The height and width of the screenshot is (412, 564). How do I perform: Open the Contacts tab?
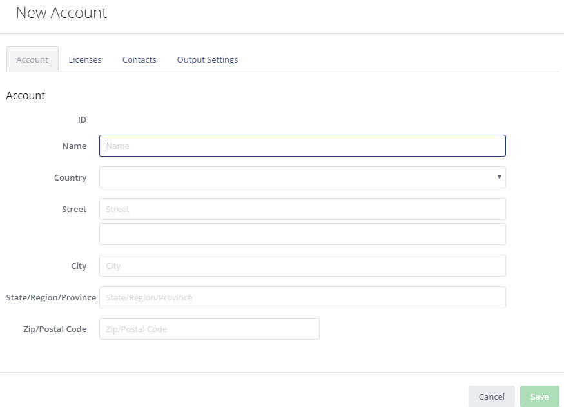tap(139, 59)
